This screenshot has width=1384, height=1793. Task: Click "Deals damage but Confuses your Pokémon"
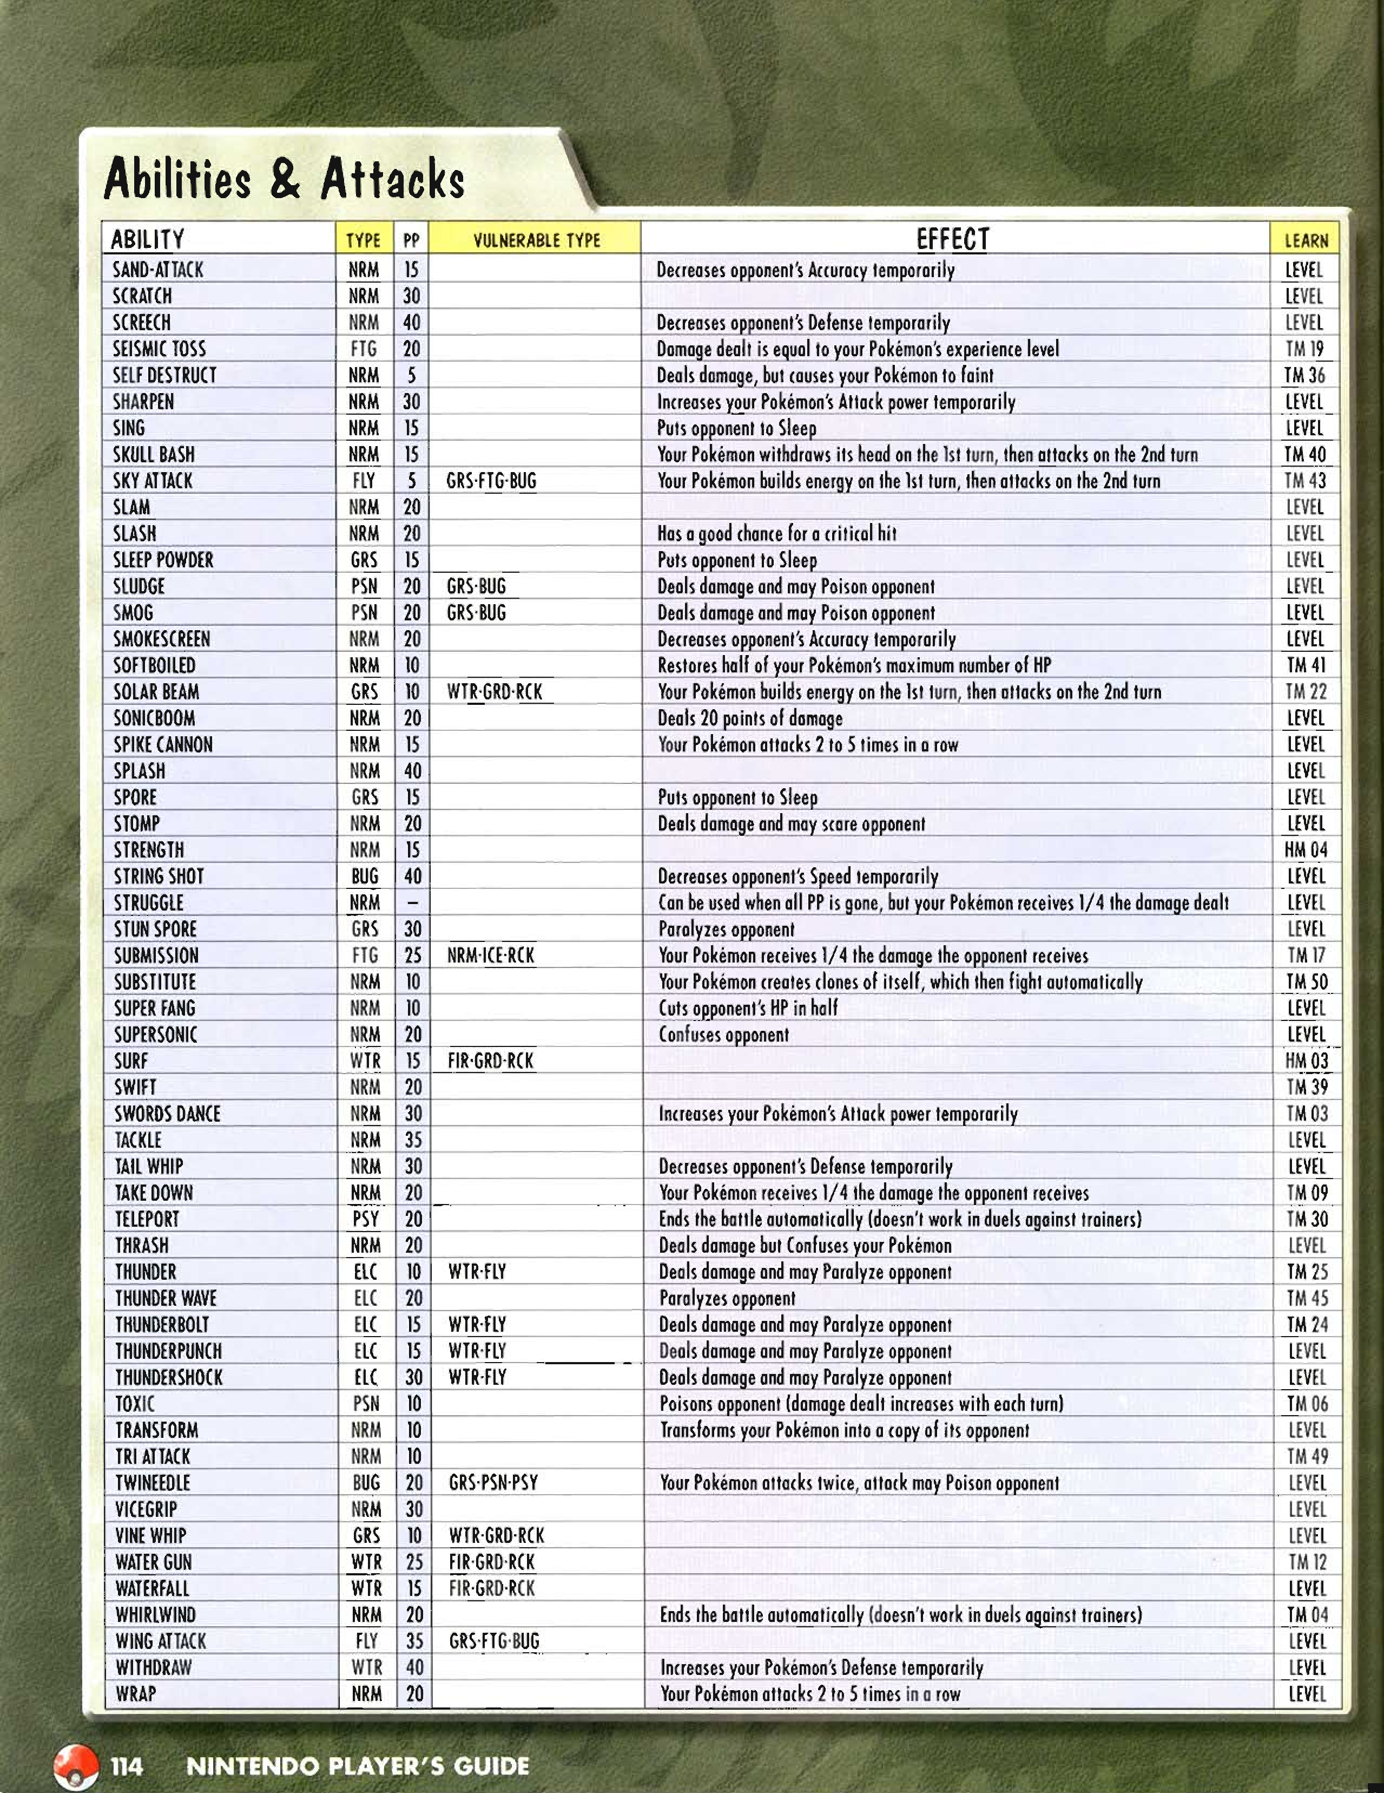[x=806, y=1246]
